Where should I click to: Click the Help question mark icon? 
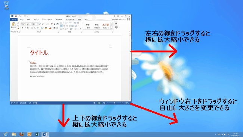tap(114, 16)
